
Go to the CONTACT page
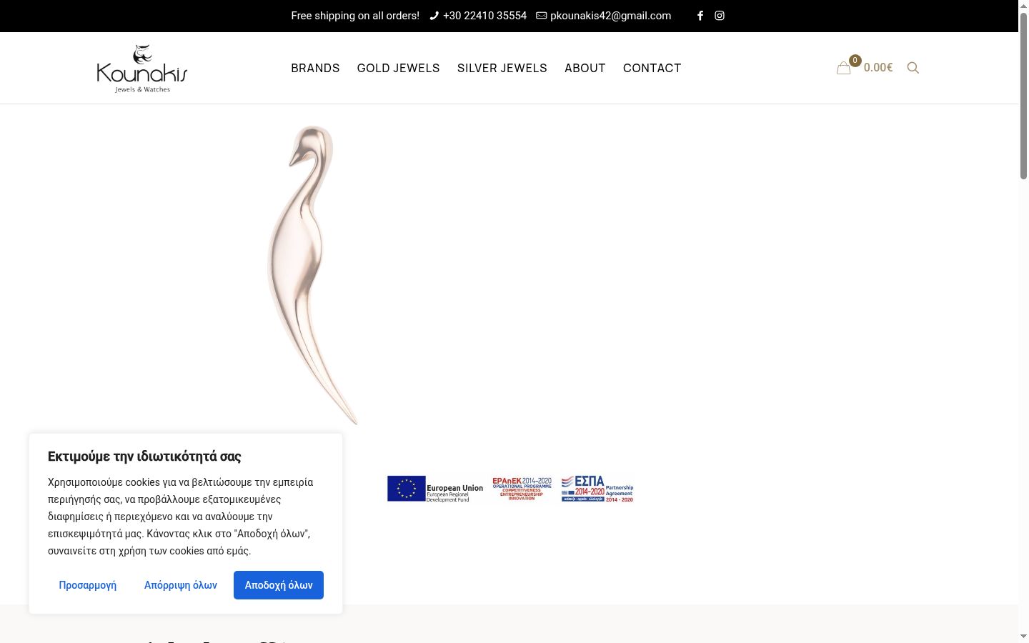652,68
